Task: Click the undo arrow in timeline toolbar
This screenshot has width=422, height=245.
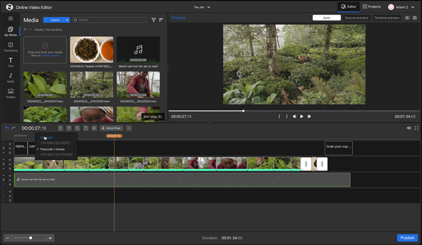Action: pyautogui.click(x=7, y=128)
